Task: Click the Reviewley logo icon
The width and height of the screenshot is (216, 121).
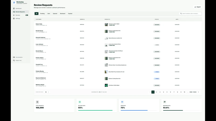Action: pos(14,3)
